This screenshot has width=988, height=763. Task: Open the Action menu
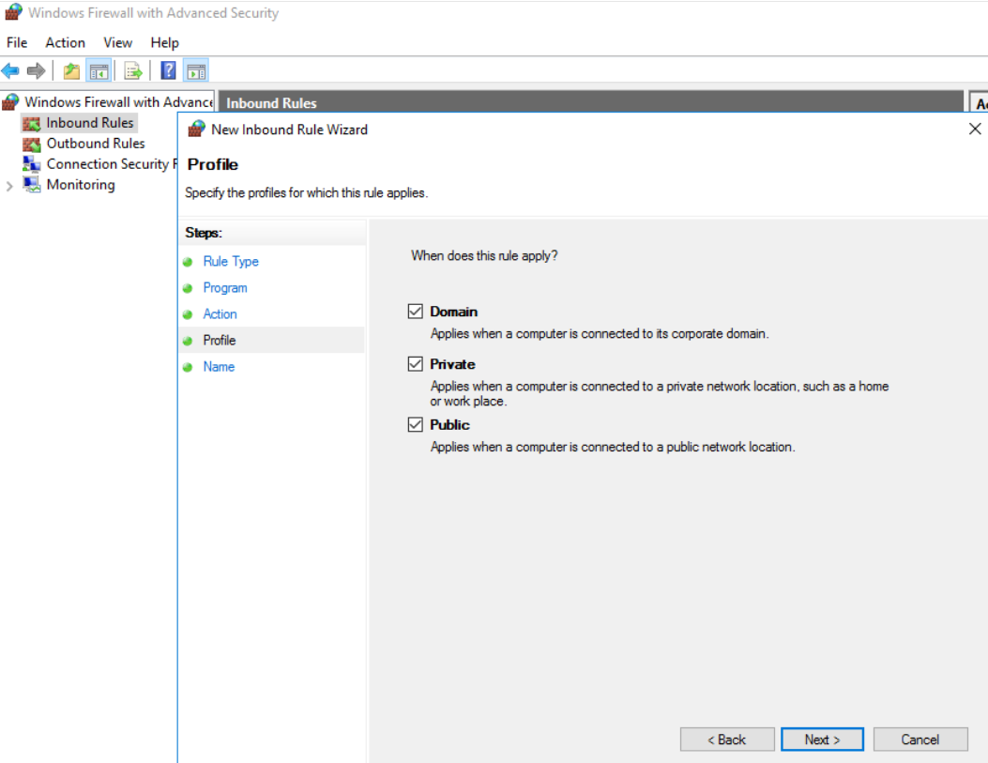[65, 42]
